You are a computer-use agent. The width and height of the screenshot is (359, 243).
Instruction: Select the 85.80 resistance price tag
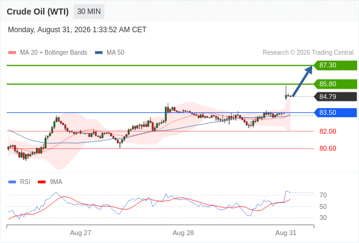coord(335,84)
